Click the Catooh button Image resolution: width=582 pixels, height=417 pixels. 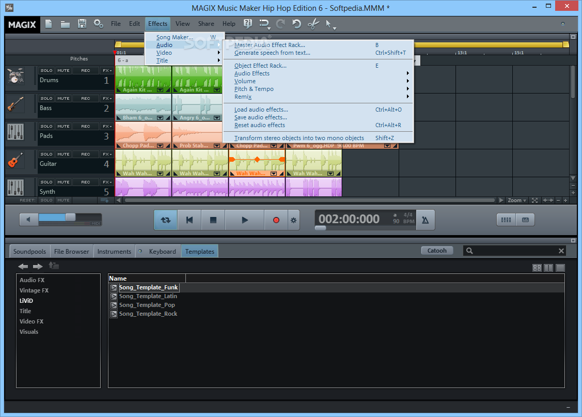[437, 251]
